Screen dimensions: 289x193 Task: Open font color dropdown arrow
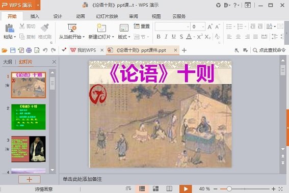coord(194,37)
